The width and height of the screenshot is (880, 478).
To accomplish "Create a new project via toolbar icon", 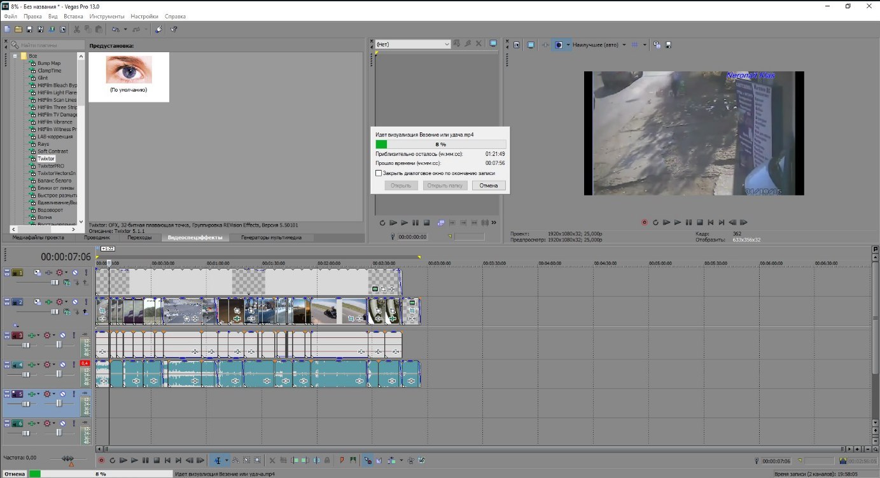I will tap(7, 29).
